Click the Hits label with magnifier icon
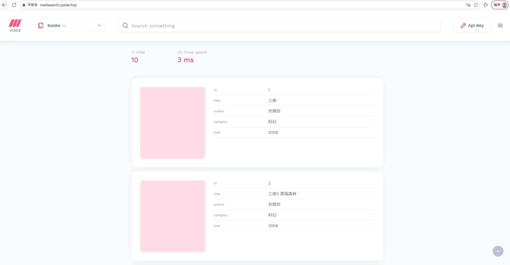Screen dimensions: 510x265 point(138,52)
